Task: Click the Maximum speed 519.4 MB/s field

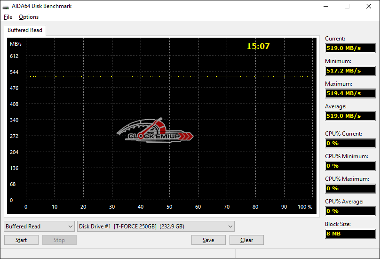Action: (350, 93)
